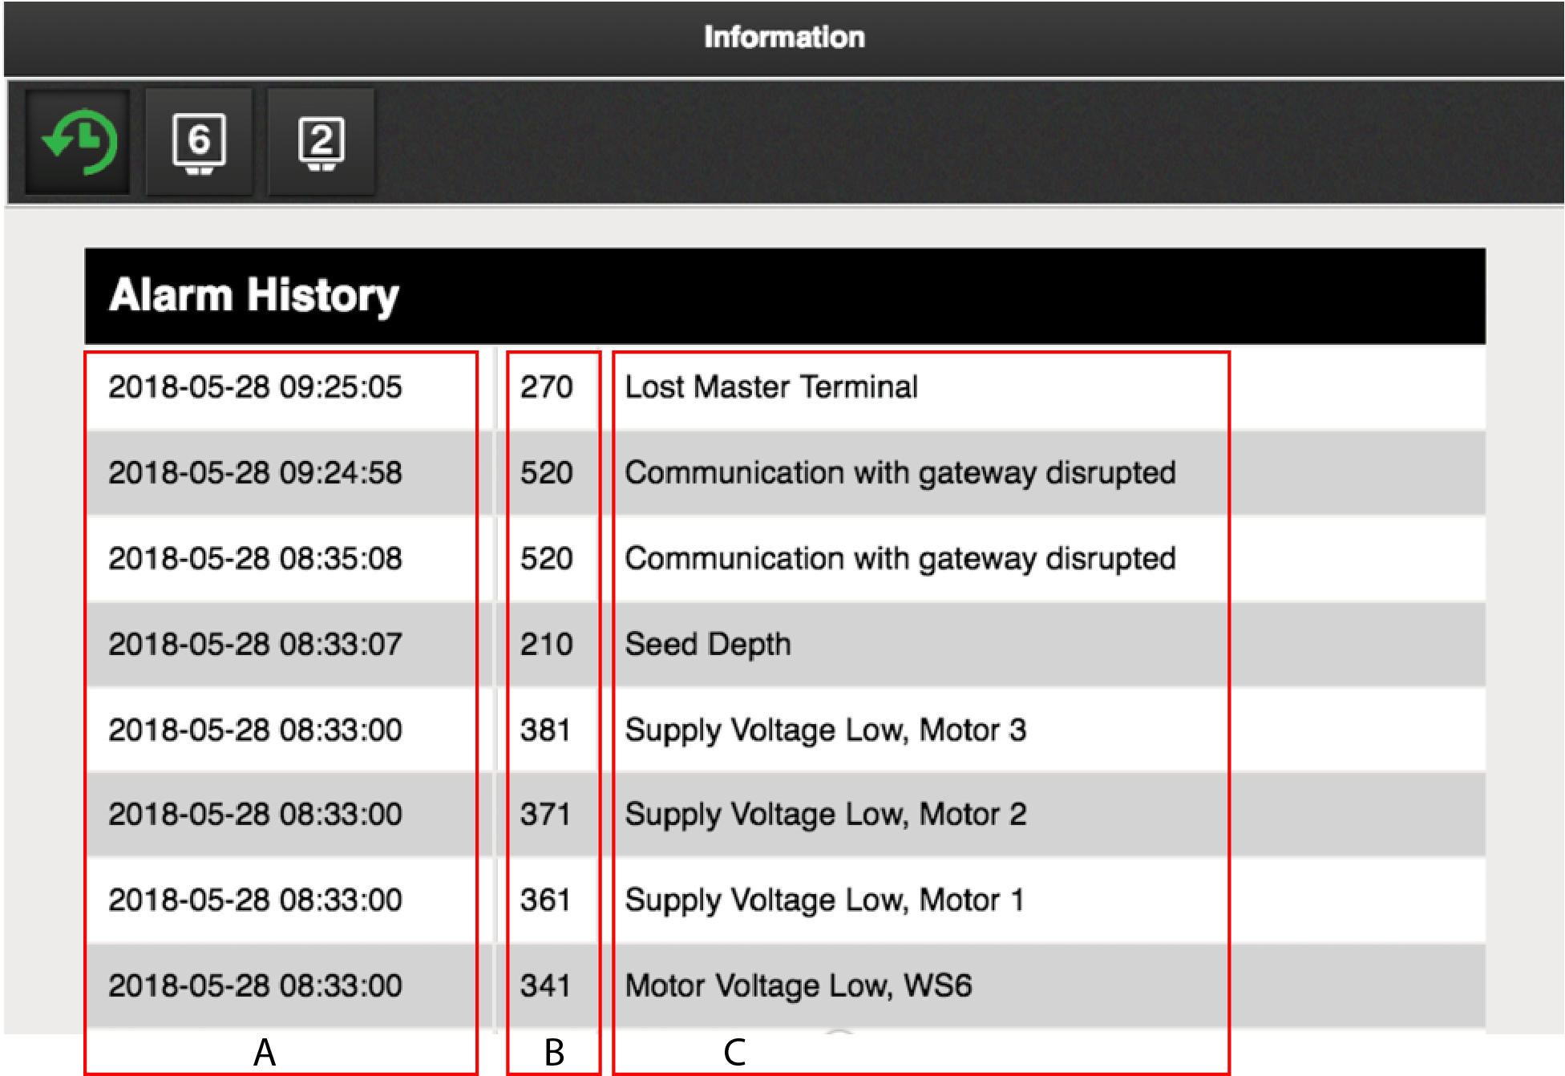Select the Lost Master Terminal alarm row

pos(770,387)
